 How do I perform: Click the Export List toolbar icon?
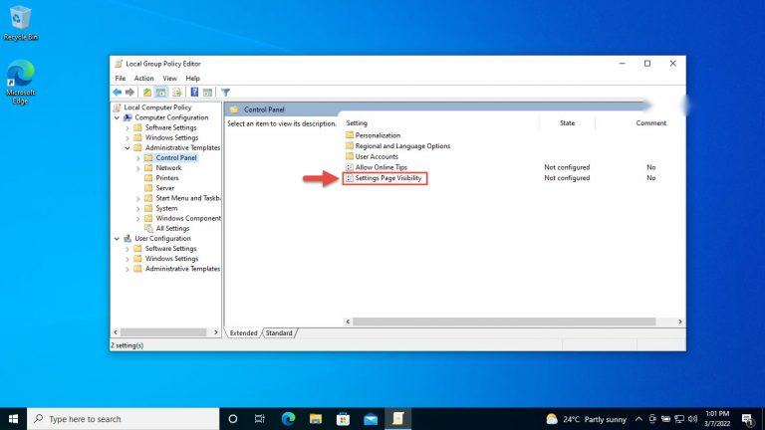(x=176, y=93)
